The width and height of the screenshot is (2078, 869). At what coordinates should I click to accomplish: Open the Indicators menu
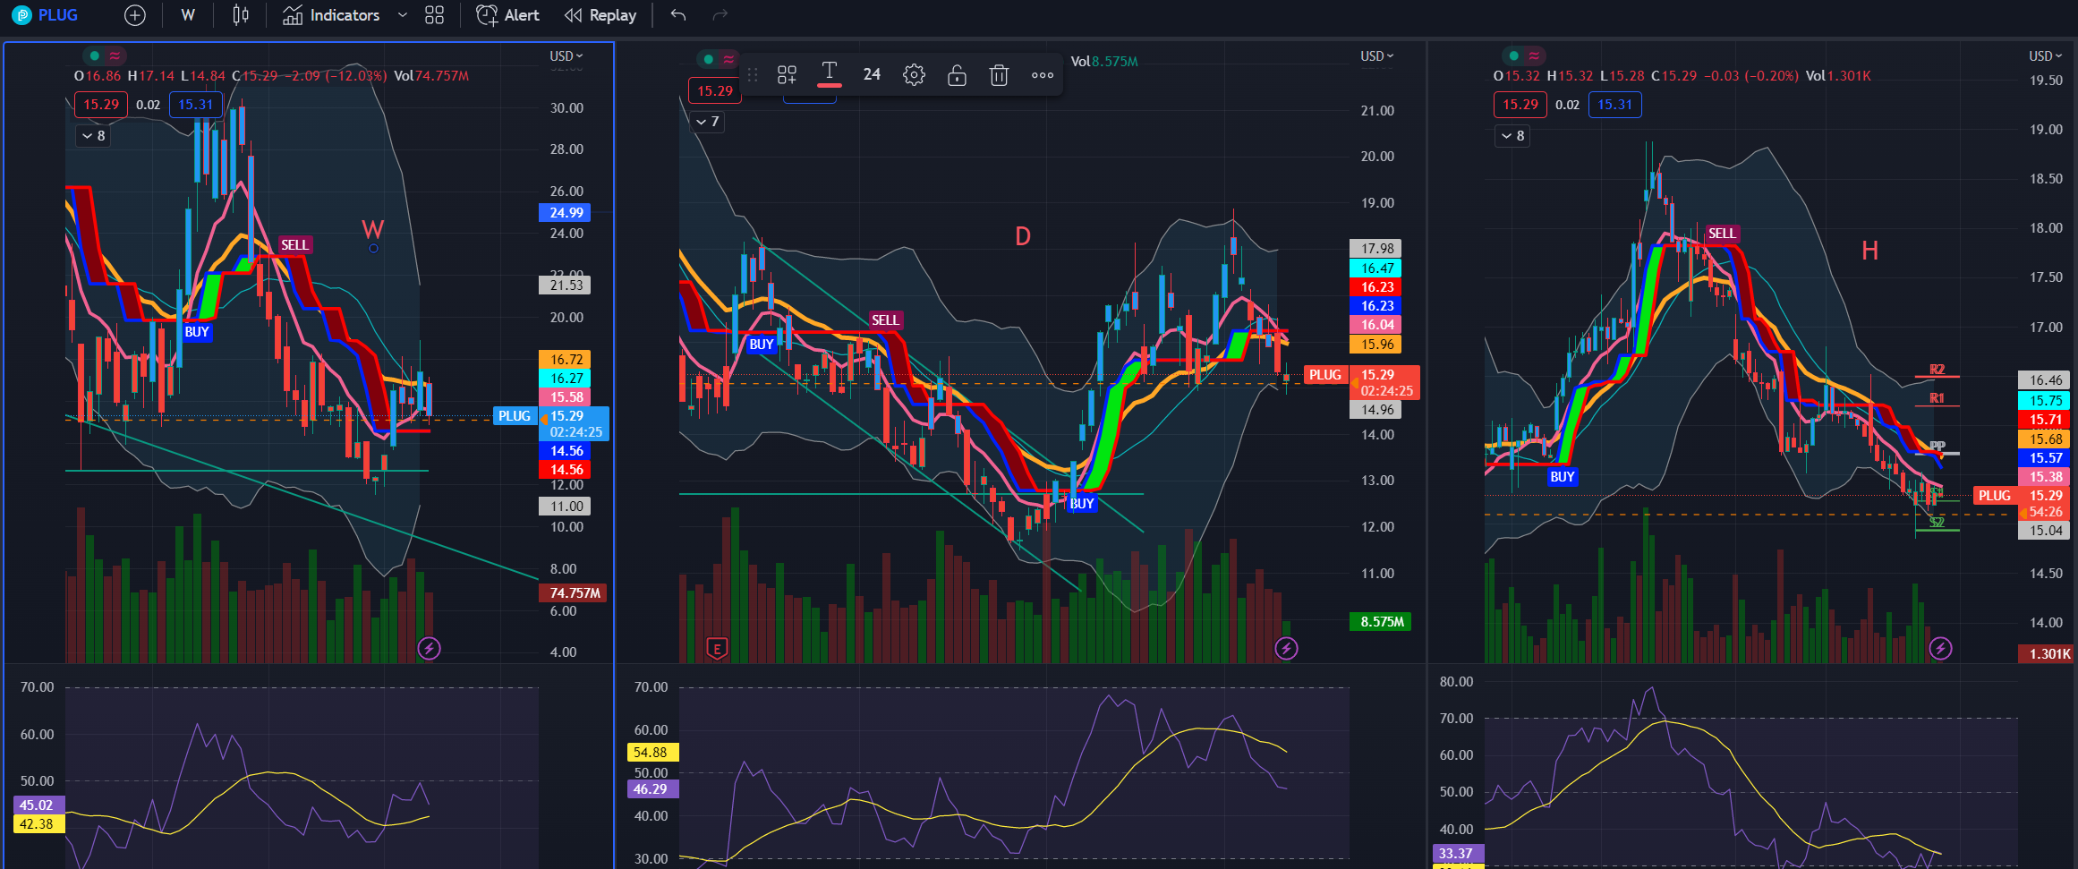[x=331, y=15]
